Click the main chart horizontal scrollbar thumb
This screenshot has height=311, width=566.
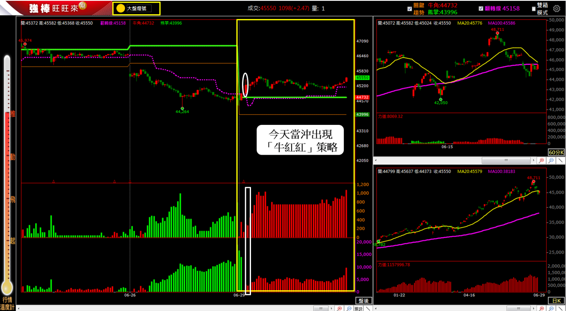click(321, 308)
